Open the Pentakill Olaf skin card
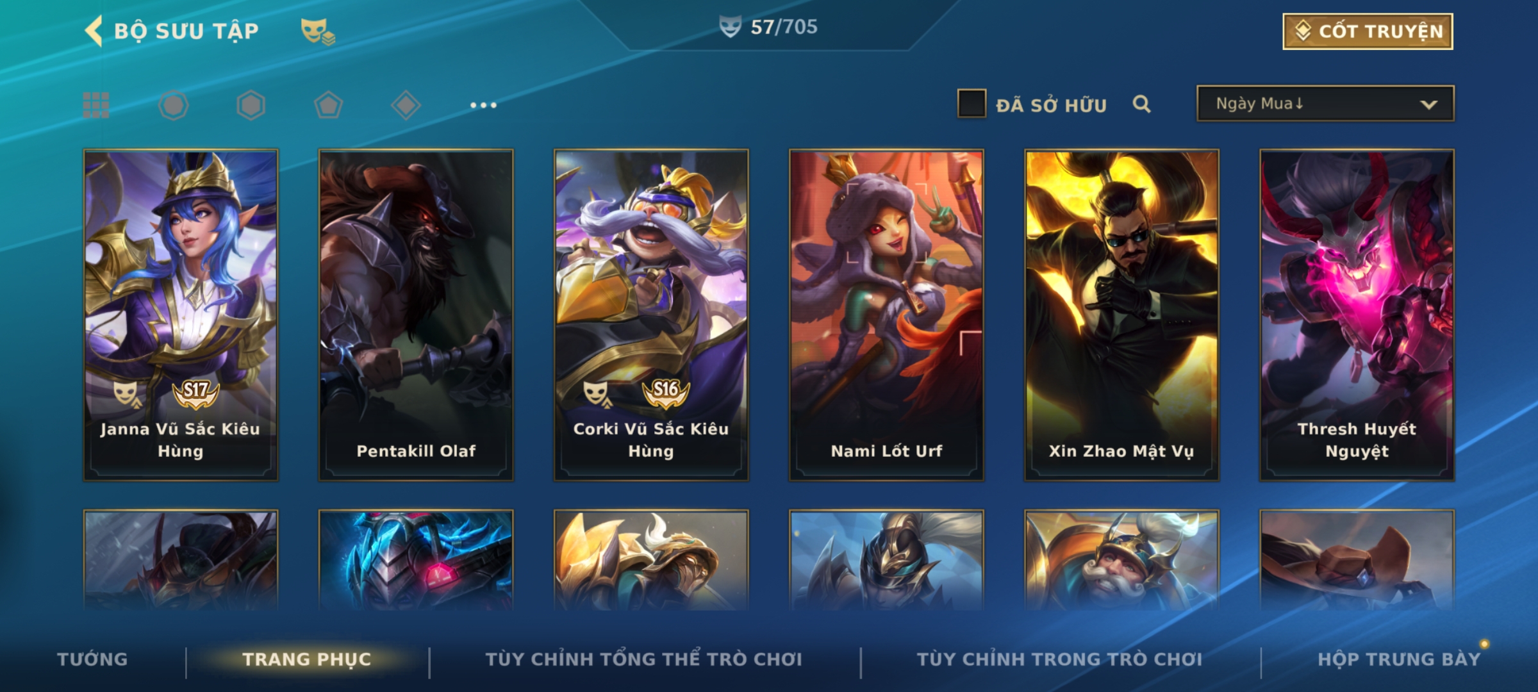1538x692 pixels. coord(416,315)
